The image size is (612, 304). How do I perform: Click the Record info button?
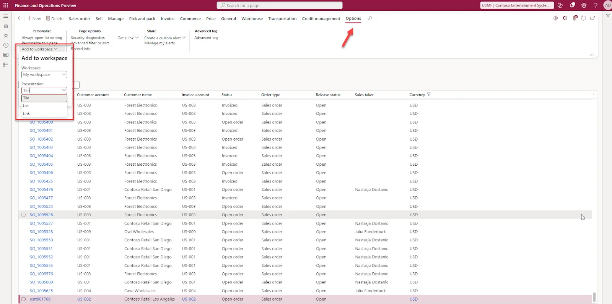point(81,49)
